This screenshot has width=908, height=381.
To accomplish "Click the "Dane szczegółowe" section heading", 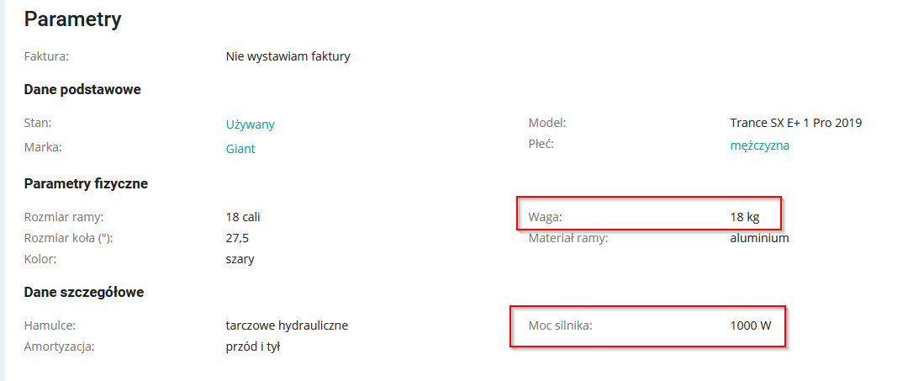I will pos(84,293).
